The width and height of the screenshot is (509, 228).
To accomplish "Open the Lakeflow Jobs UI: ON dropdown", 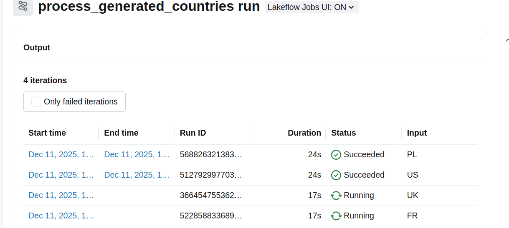I will pyautogui.click(x=311, y=7).
